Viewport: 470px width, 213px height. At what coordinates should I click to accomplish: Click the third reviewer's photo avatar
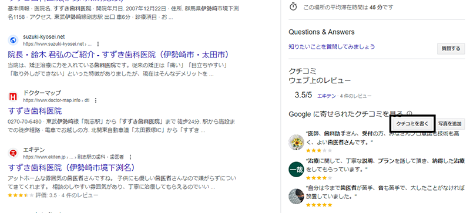tap(296, 196)
